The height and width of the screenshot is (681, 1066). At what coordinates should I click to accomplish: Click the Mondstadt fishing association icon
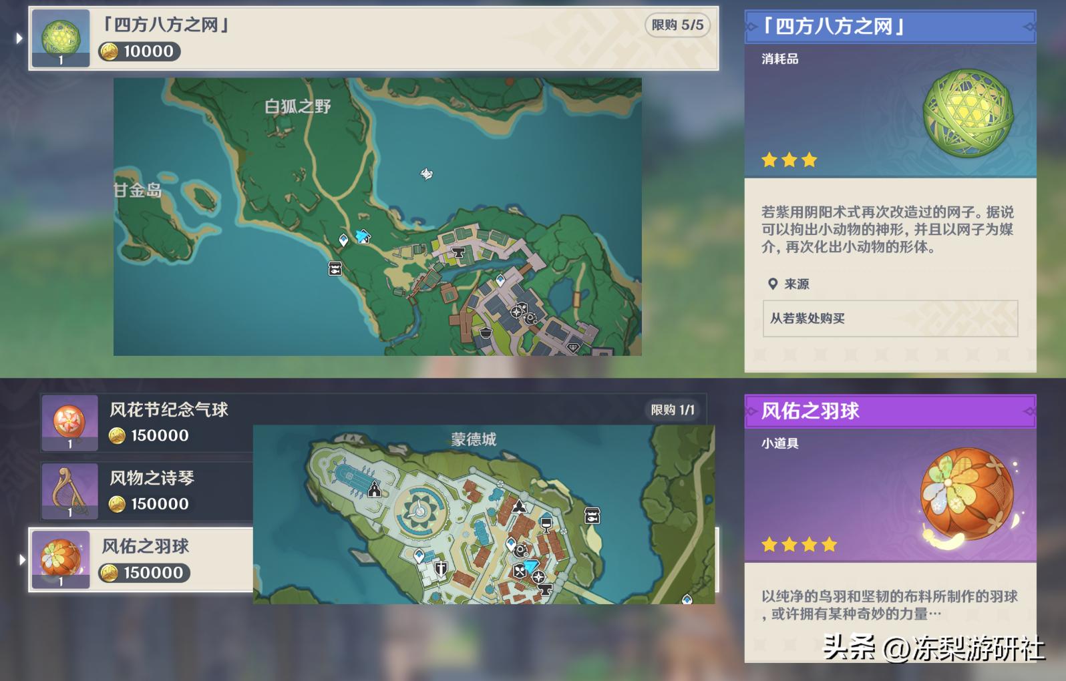(x=592, y=515)
